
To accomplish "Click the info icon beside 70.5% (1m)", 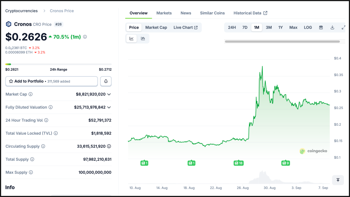I will pos(85,37).
